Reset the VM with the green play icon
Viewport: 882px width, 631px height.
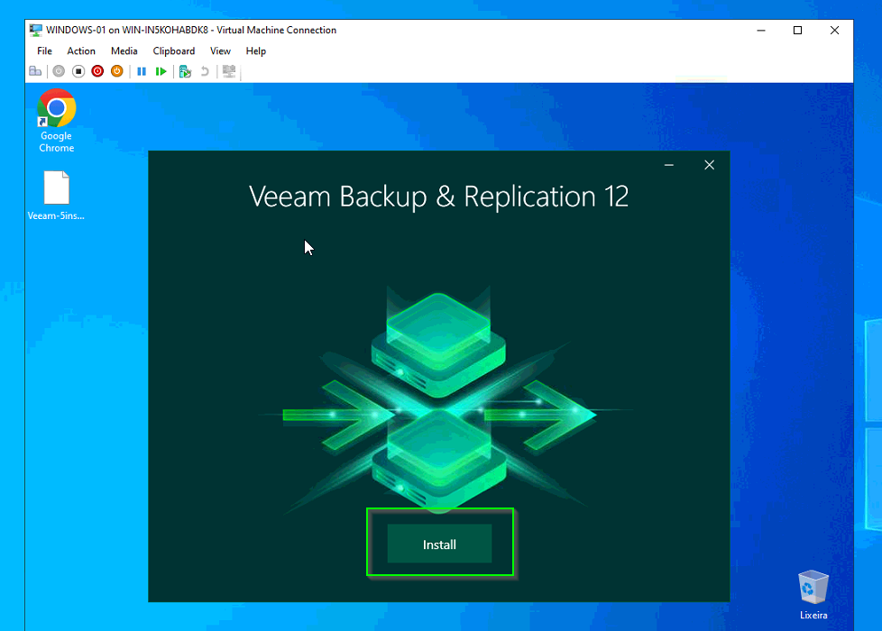(x=161, y=71)
